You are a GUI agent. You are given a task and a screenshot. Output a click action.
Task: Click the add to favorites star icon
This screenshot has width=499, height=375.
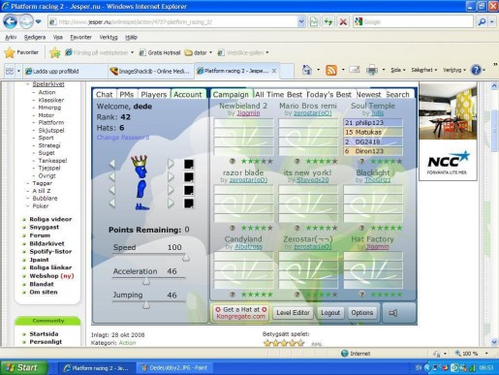55,52
